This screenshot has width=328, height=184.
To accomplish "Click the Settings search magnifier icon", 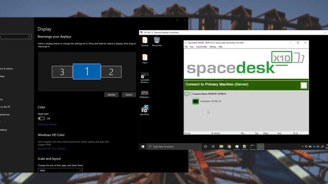I will [x=29, y=36].
